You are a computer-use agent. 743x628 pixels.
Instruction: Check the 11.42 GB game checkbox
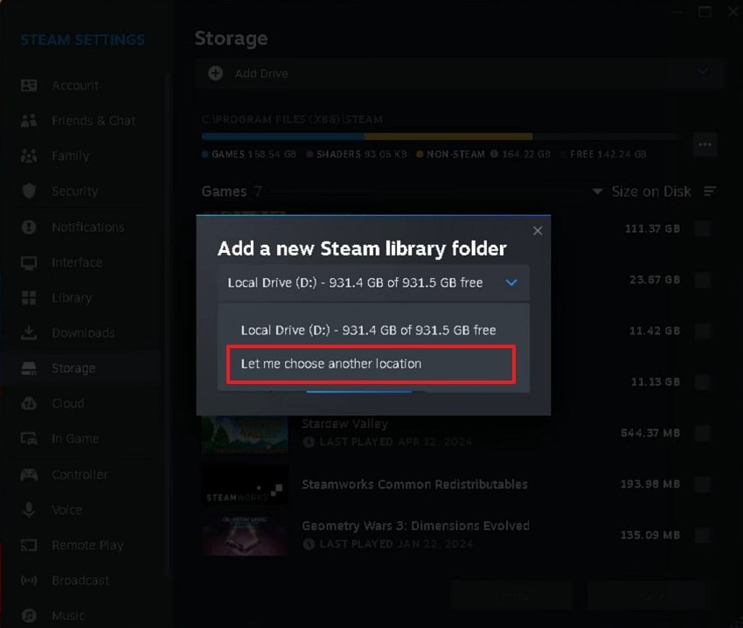coord(703,331)
